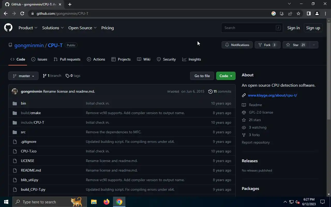Click the bin folder icon

[x=15, y=103]
